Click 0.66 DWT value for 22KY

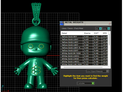coord(96,51)
